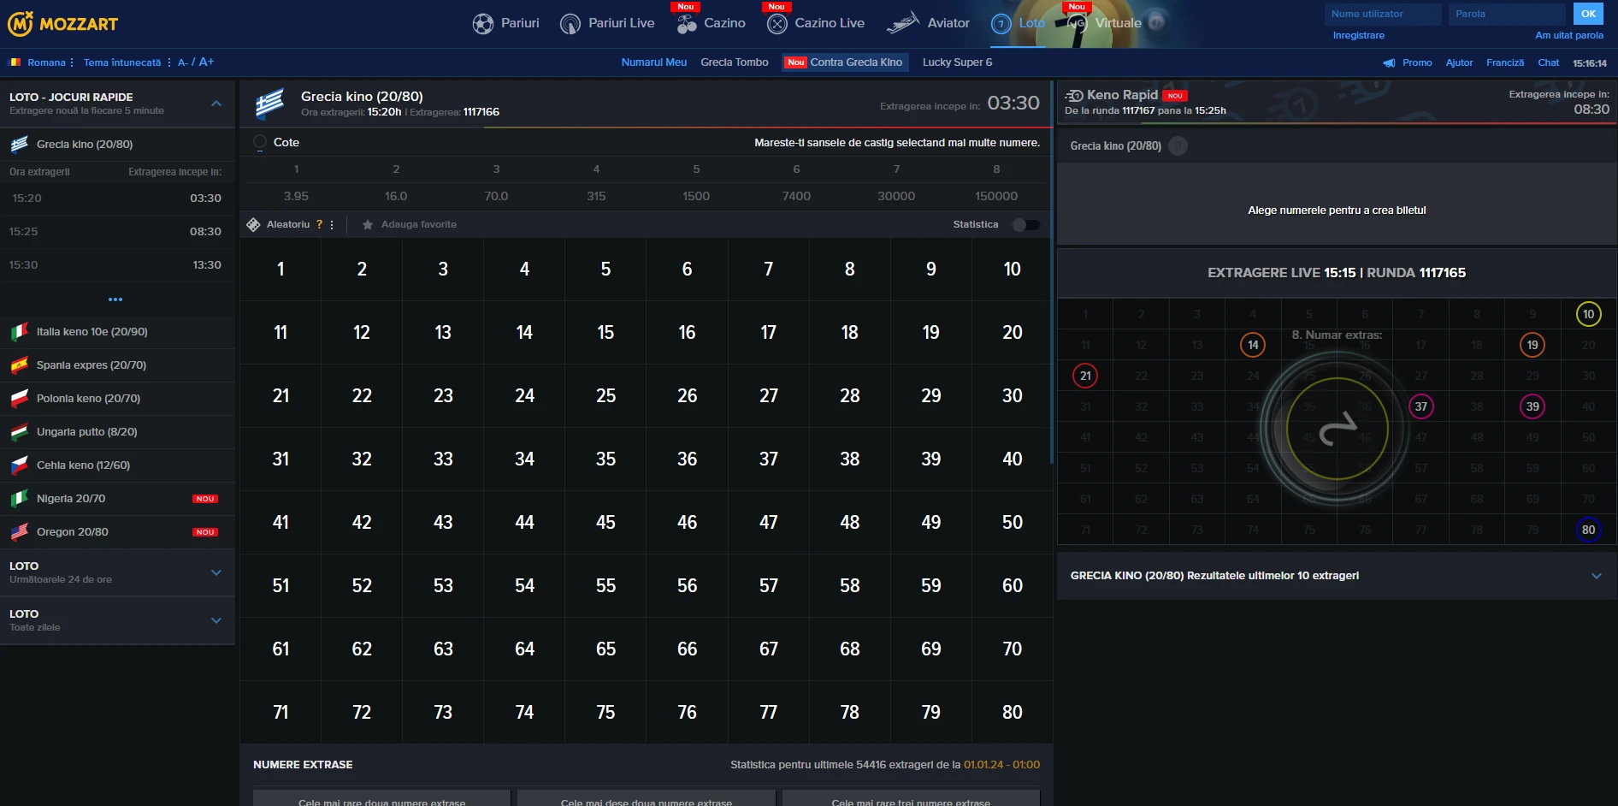Toggle the Statistica switch
The width and height of the screenshot is (1618, 806).
click(1025, 225)
